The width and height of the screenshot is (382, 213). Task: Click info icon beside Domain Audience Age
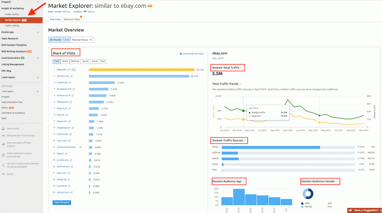tap(243, 181)
